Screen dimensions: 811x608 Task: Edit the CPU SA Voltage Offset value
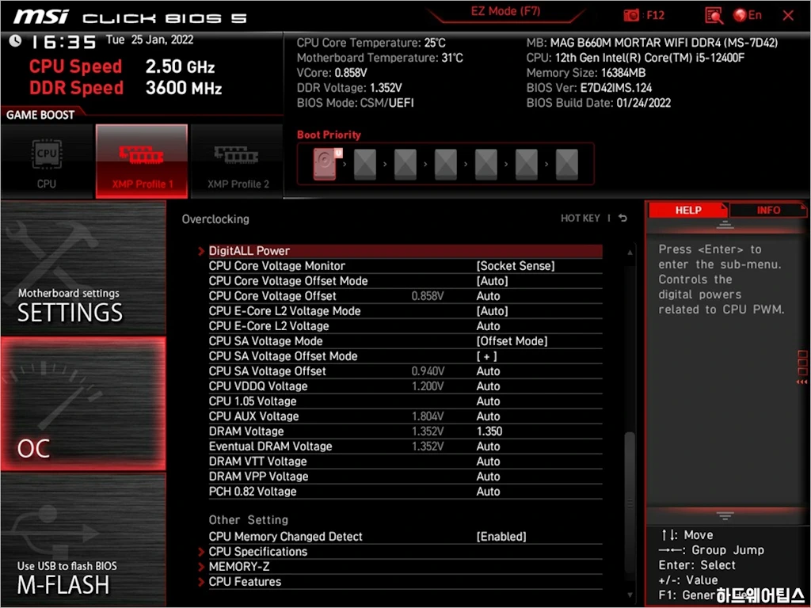pyautogui.click(x=488, y=371)
